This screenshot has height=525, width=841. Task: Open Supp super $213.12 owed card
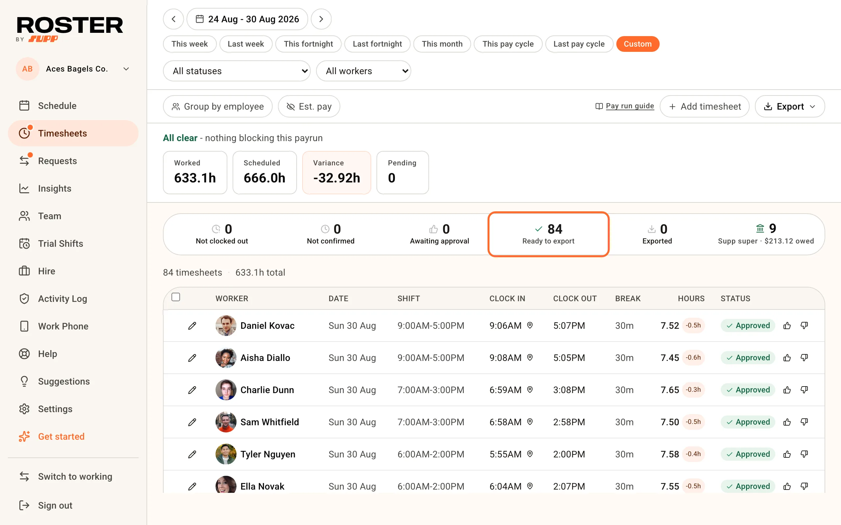point(766,234)
